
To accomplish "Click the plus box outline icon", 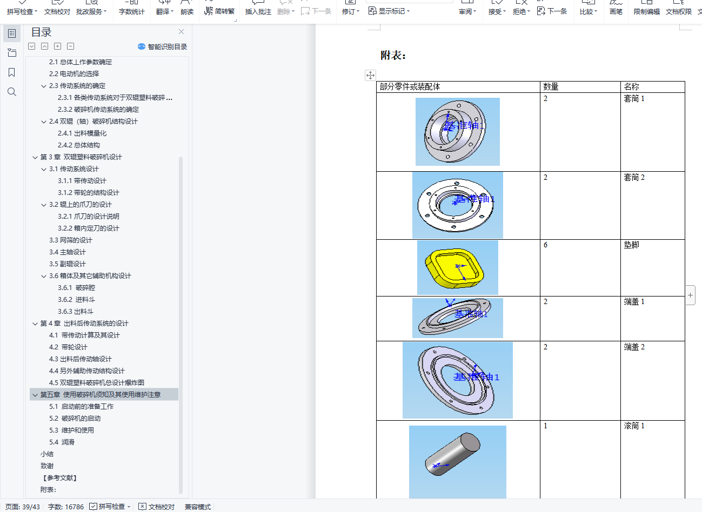I will click(x=57, y=46).
